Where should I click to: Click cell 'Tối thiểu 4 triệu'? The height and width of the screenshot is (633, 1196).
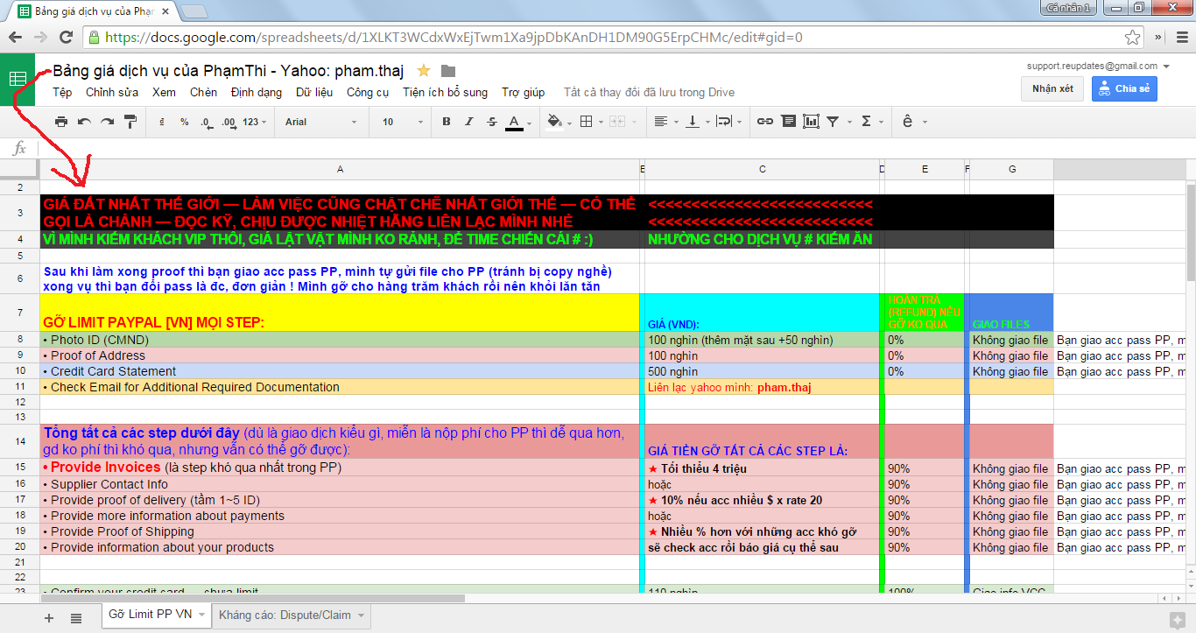pos(762,468)
